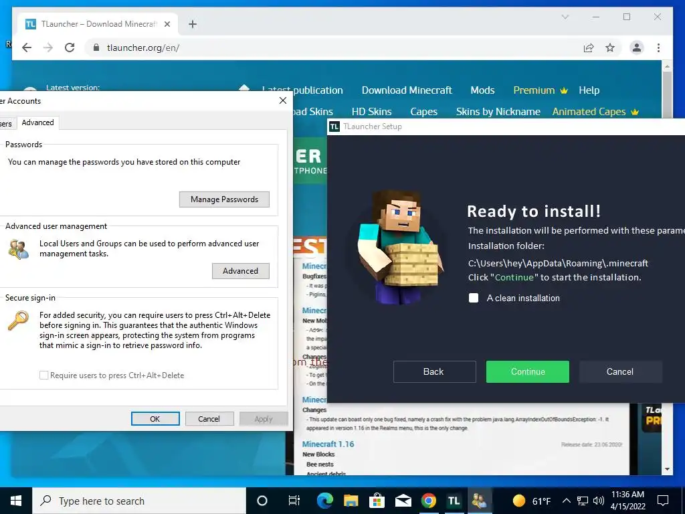685x514 pixels.
Task: Click the browser page scrollbar up arrow
Action: coord(667,66)
